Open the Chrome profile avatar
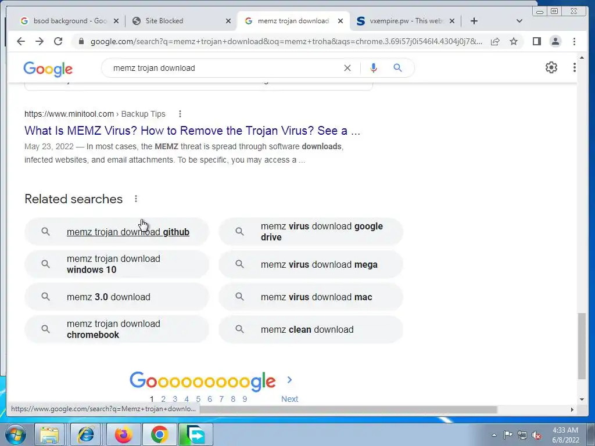This screenshot has width=595, height=446. (555, 41)
